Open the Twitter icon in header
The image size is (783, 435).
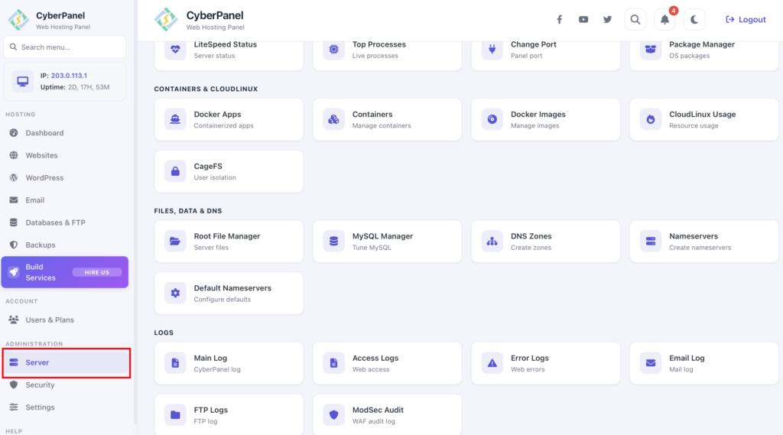pyautogui.click(x=607, y=19)
